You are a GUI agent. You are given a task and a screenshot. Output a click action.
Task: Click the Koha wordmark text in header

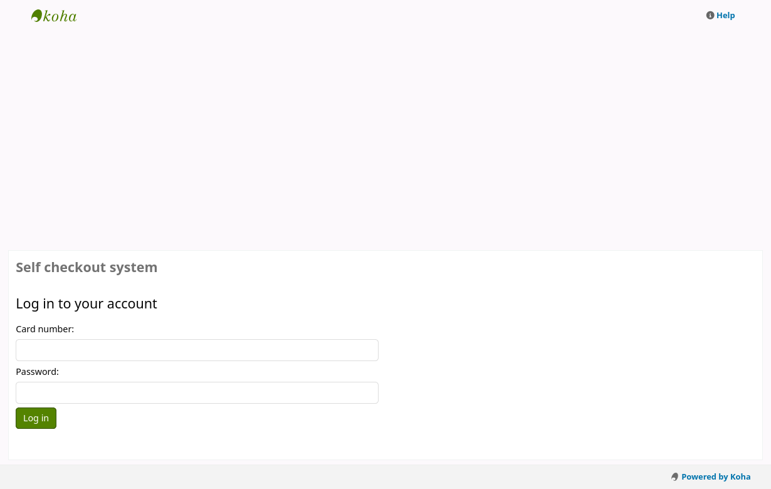click(60, 16)
